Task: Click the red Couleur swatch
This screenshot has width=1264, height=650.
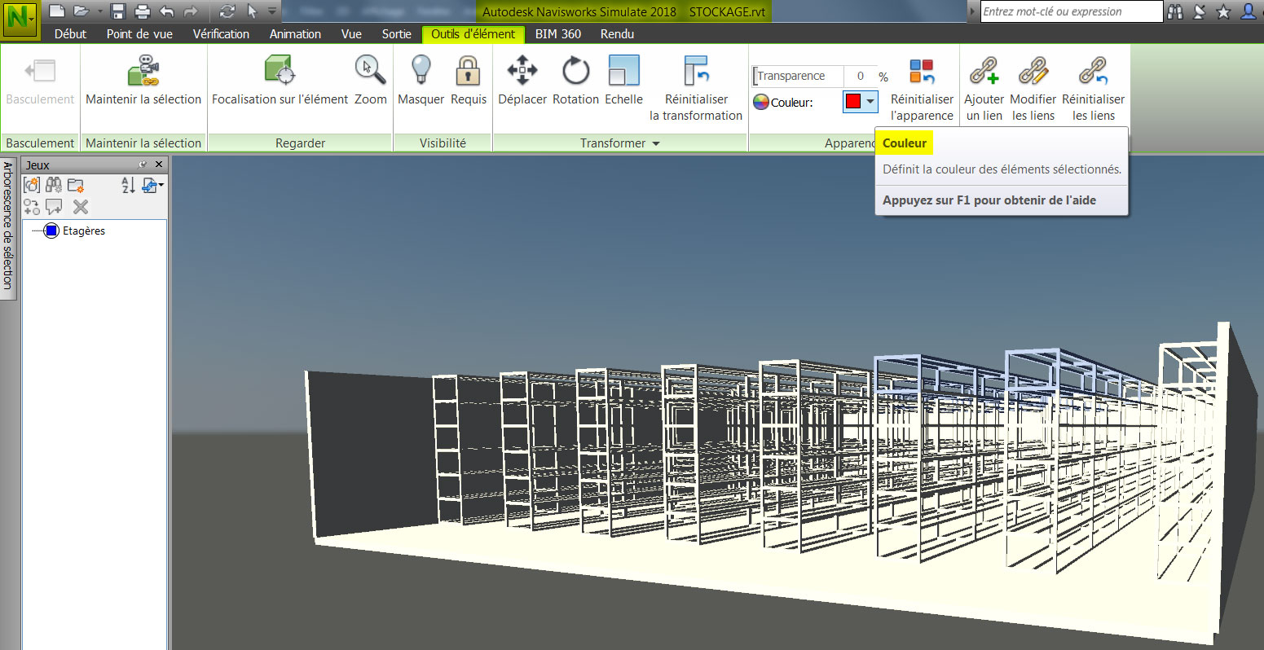Action: [853, 102]
